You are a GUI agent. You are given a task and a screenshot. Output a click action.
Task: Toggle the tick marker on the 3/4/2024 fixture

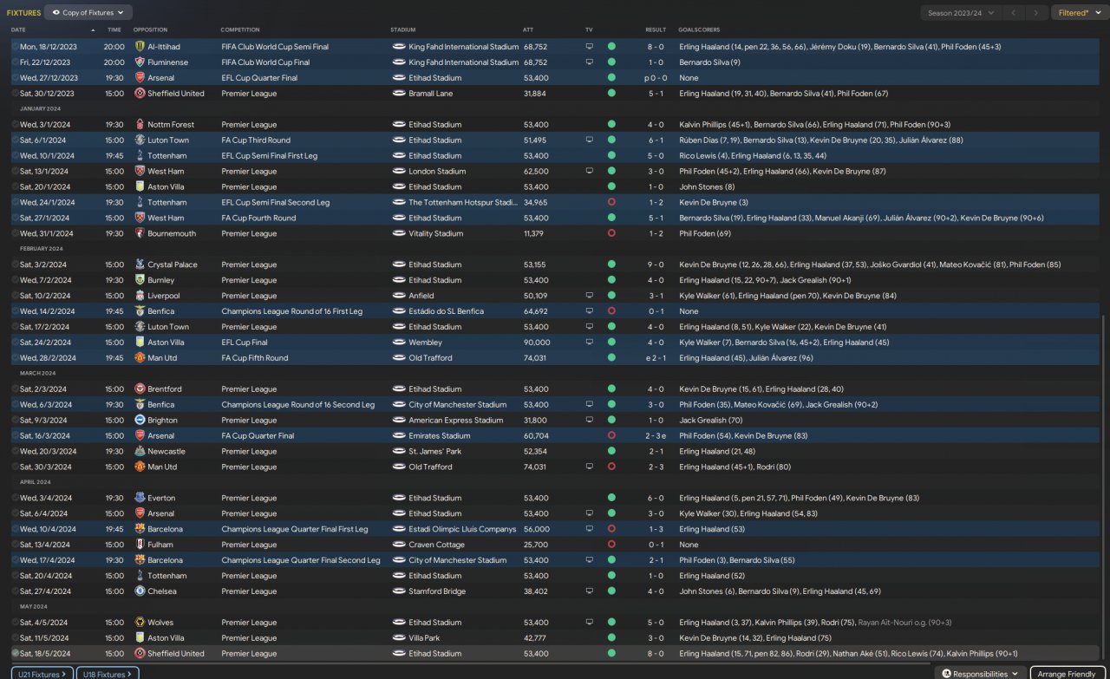click(15, 499)
